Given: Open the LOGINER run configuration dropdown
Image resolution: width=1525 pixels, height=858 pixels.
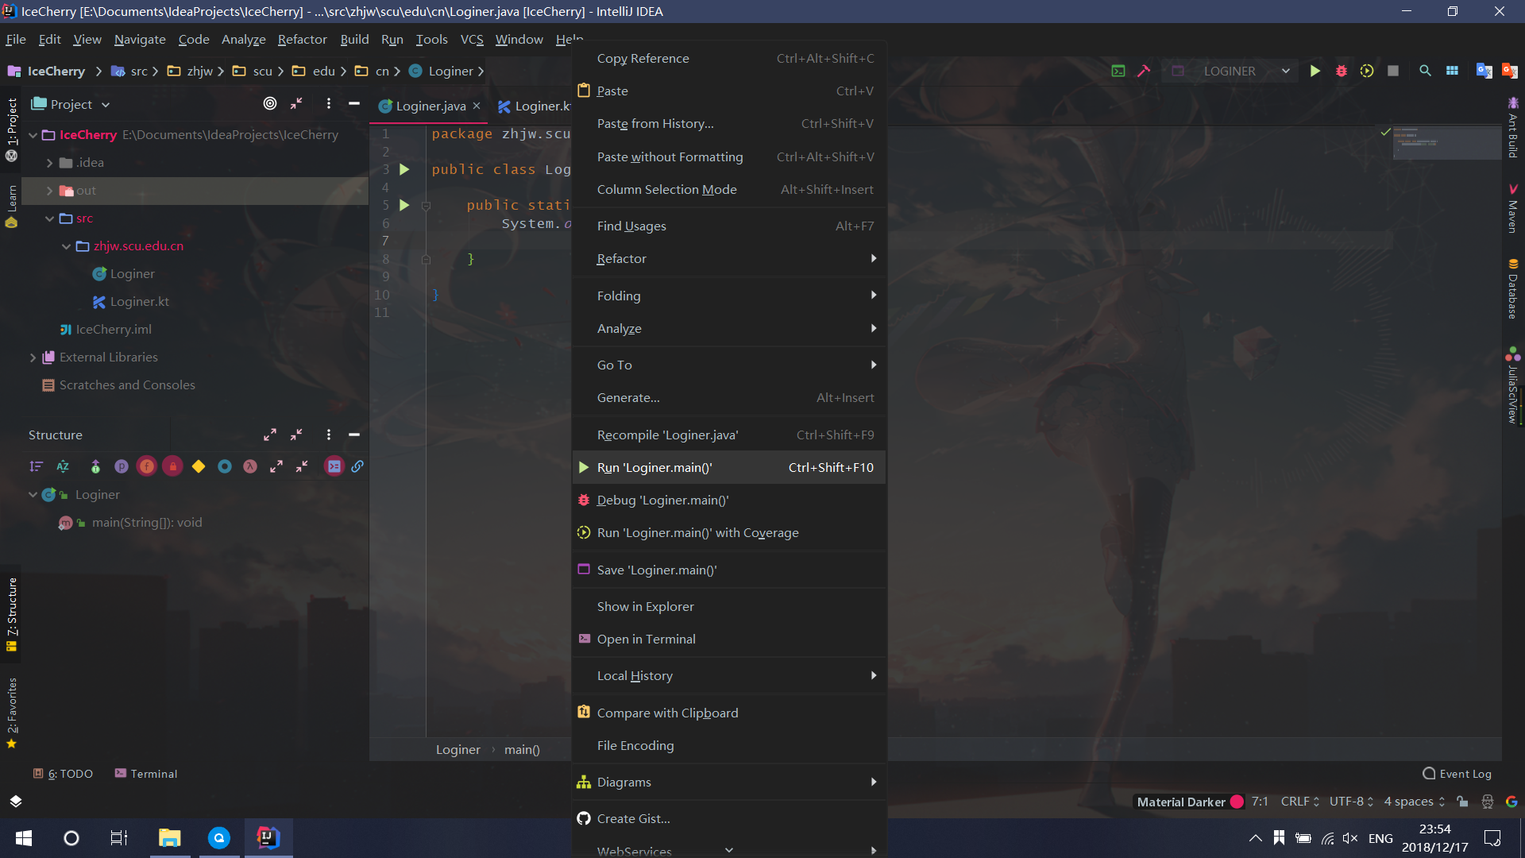Looking at the screenshot, I should pyautogui.click(x=1285, y=71).
